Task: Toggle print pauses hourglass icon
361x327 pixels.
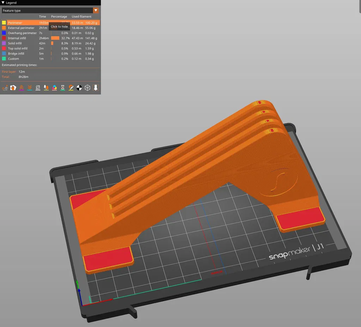Action: [x=63, y=88]
